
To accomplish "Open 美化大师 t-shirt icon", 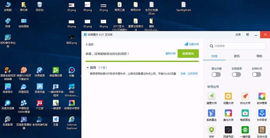I will 228,113.
